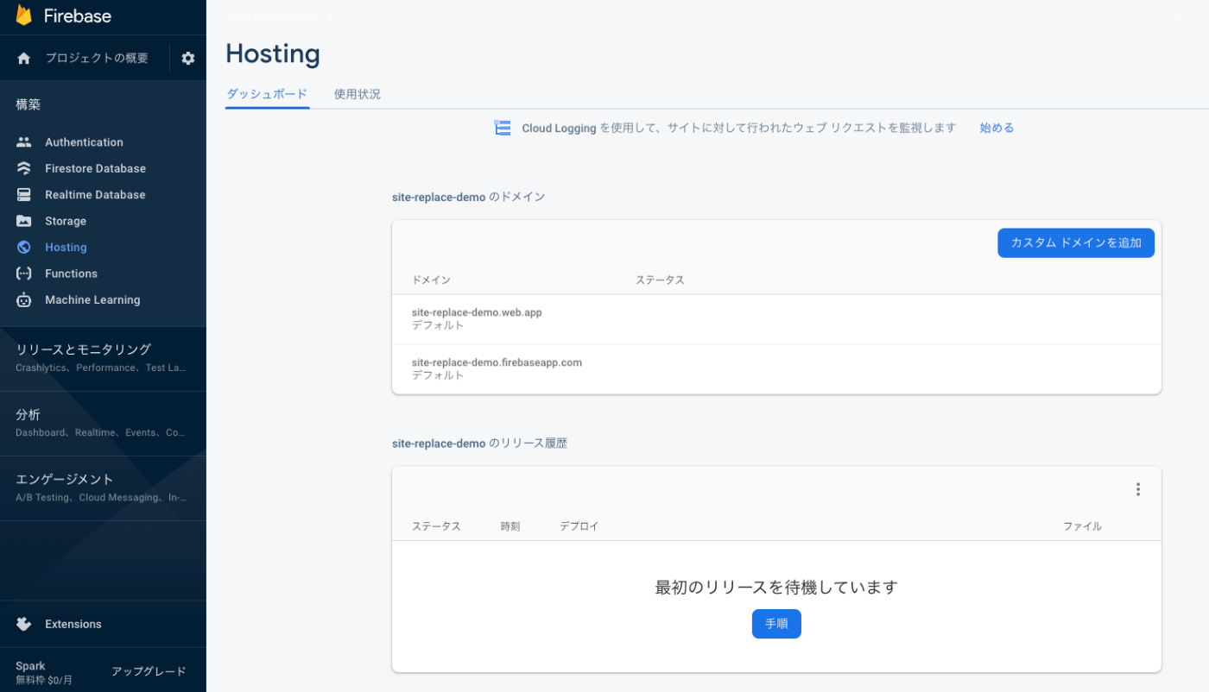This screenshot has width=1209, height=692.
Task: Click the Authentication people icon
Action: point(24,142)
